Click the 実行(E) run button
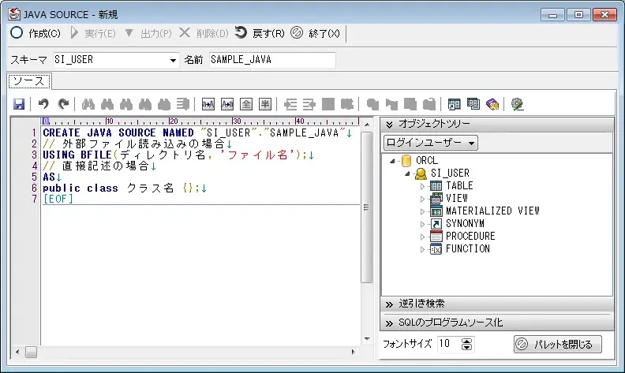Image resolution: width=625 pixels, height=373 pixels. (x=93, y=33)
